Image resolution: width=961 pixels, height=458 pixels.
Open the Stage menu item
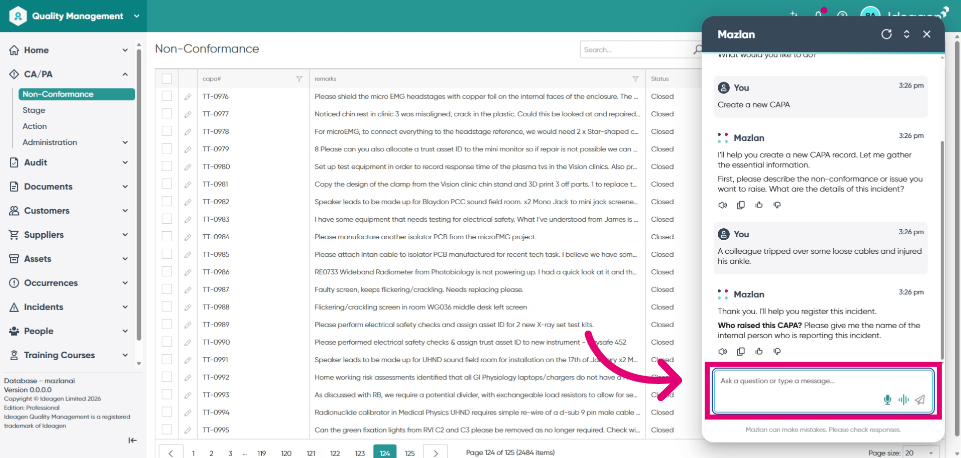(34, 110)
